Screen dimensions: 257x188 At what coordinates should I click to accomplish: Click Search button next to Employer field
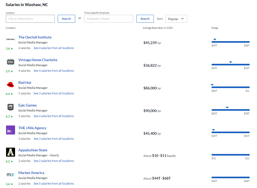145,19
